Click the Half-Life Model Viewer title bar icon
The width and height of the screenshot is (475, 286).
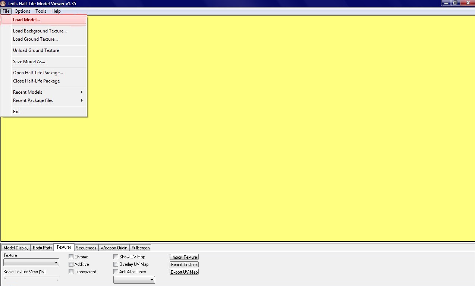point(3,3)
